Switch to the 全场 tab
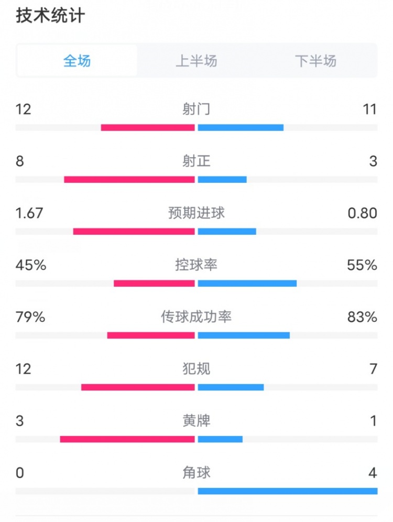This screenshot has height=522, width=393. click(77, 61)
